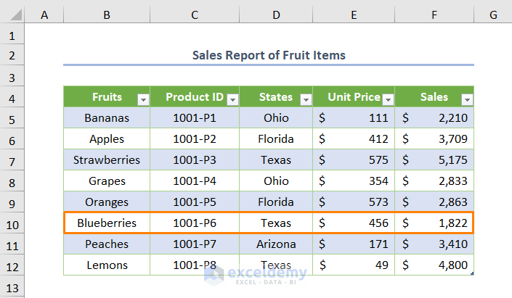Select Oranges unit price cell 573

354,202
